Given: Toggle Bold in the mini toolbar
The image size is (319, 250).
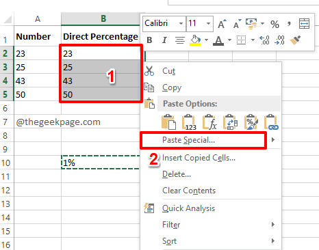Looking at the screenshot, I should tap(149, 40).
